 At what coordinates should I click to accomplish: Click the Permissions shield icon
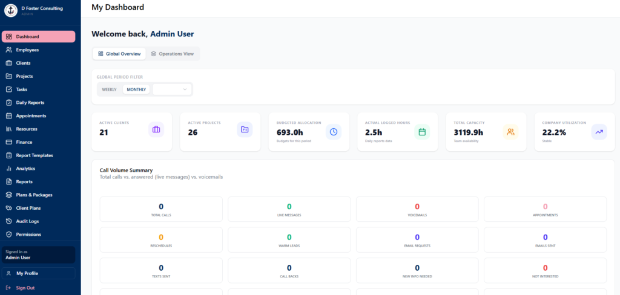pyautogui.click(x=8, y=234)
